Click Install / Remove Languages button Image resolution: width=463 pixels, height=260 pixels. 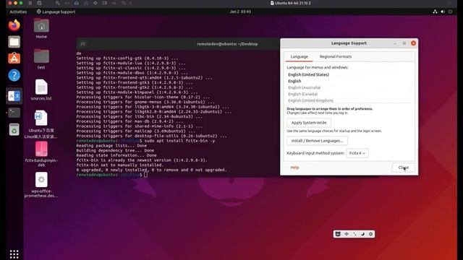tap(317, 141)
